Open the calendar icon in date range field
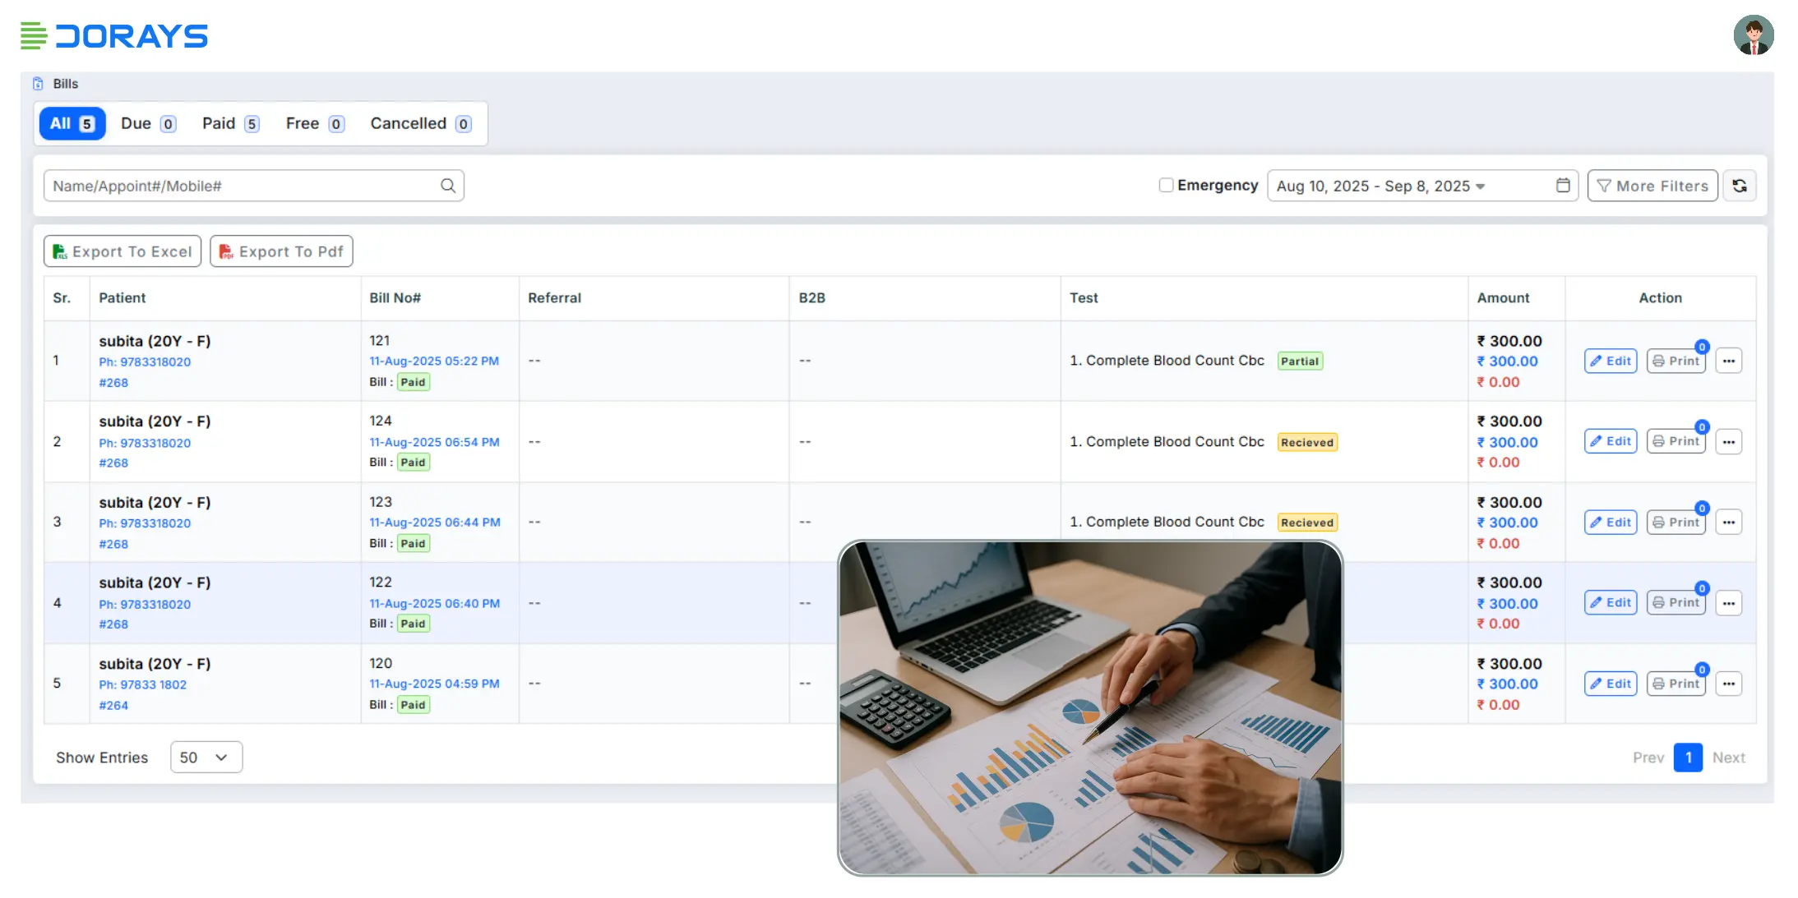 coord(1562,186)
